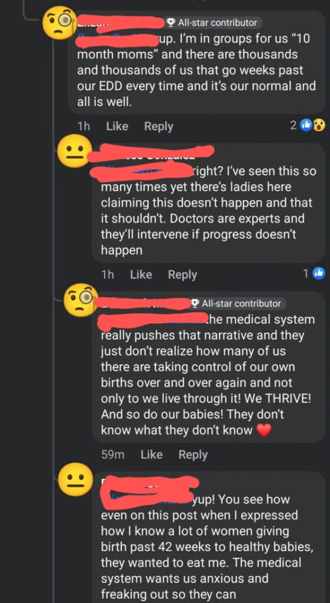
Task: Click the monocle emoji avatar on third comment
Action: pyautogui.click(x=81, y=300)
